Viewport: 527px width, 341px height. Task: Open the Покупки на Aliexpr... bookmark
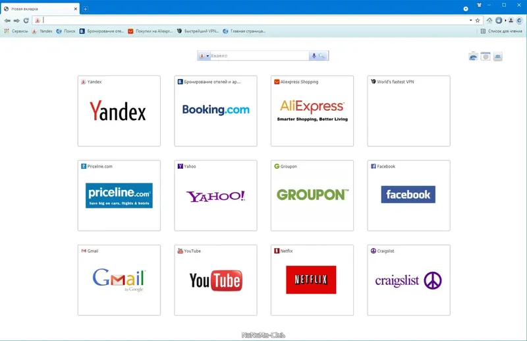click(150, 31)
